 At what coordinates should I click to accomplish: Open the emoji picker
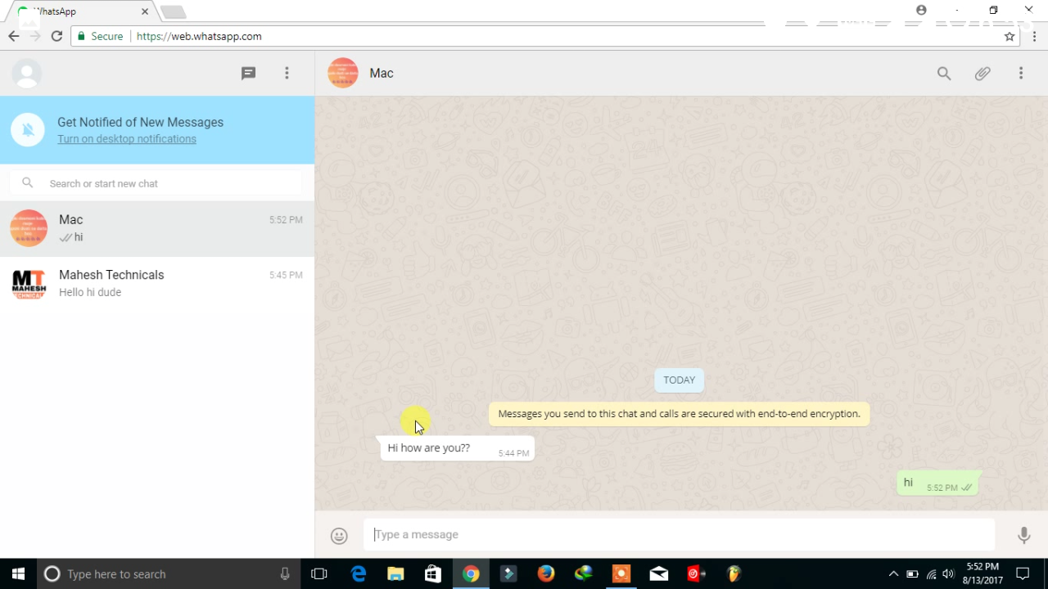(339, 535)
